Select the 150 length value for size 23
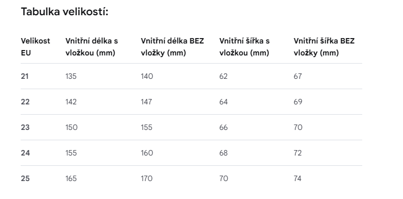 [71, 127]
